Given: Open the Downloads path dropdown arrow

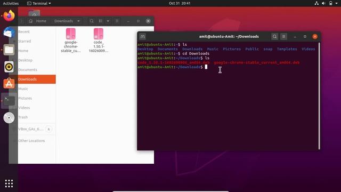Looking at the screenshot, I should click(x=78, y=21).
